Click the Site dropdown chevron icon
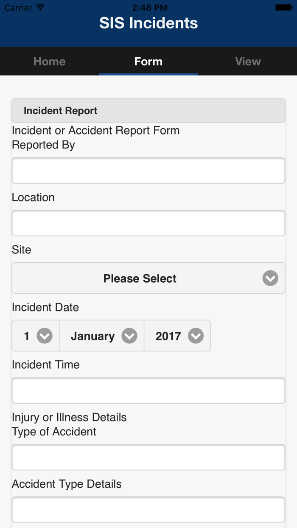The image size is (297, 528). (x=270, y=278)
